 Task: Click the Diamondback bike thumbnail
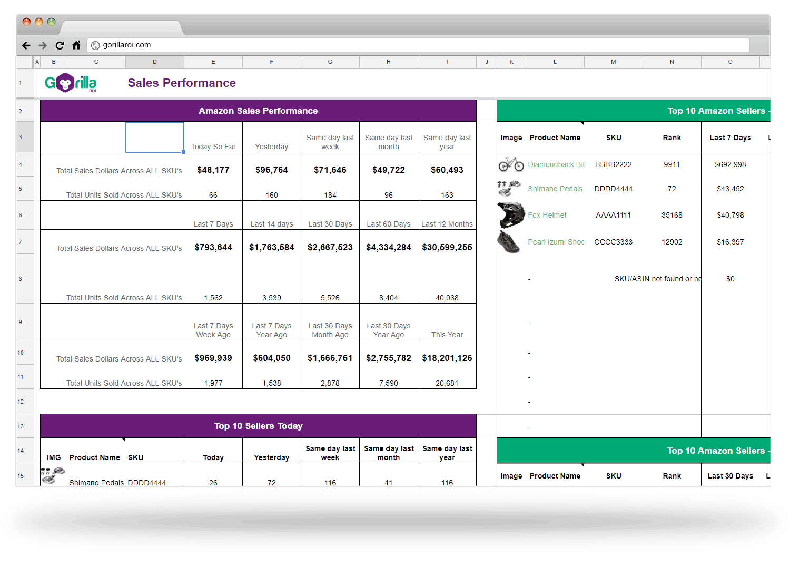(511, 164)
